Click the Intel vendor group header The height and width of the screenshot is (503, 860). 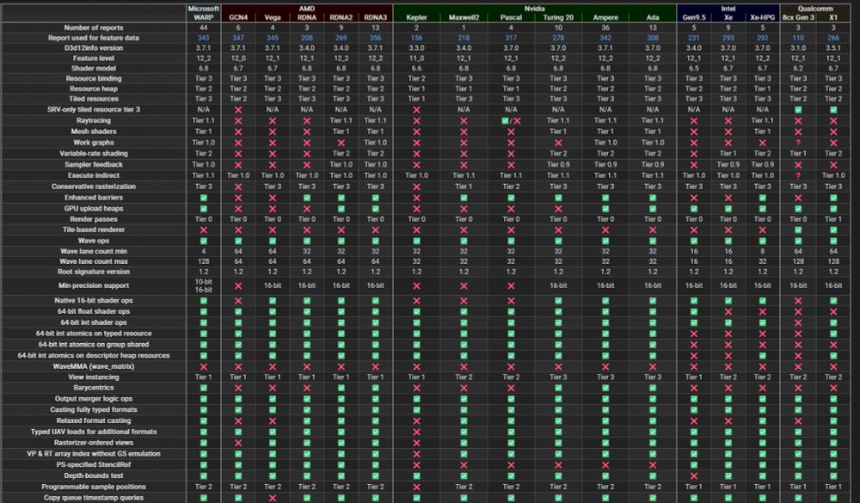(728, 9)
